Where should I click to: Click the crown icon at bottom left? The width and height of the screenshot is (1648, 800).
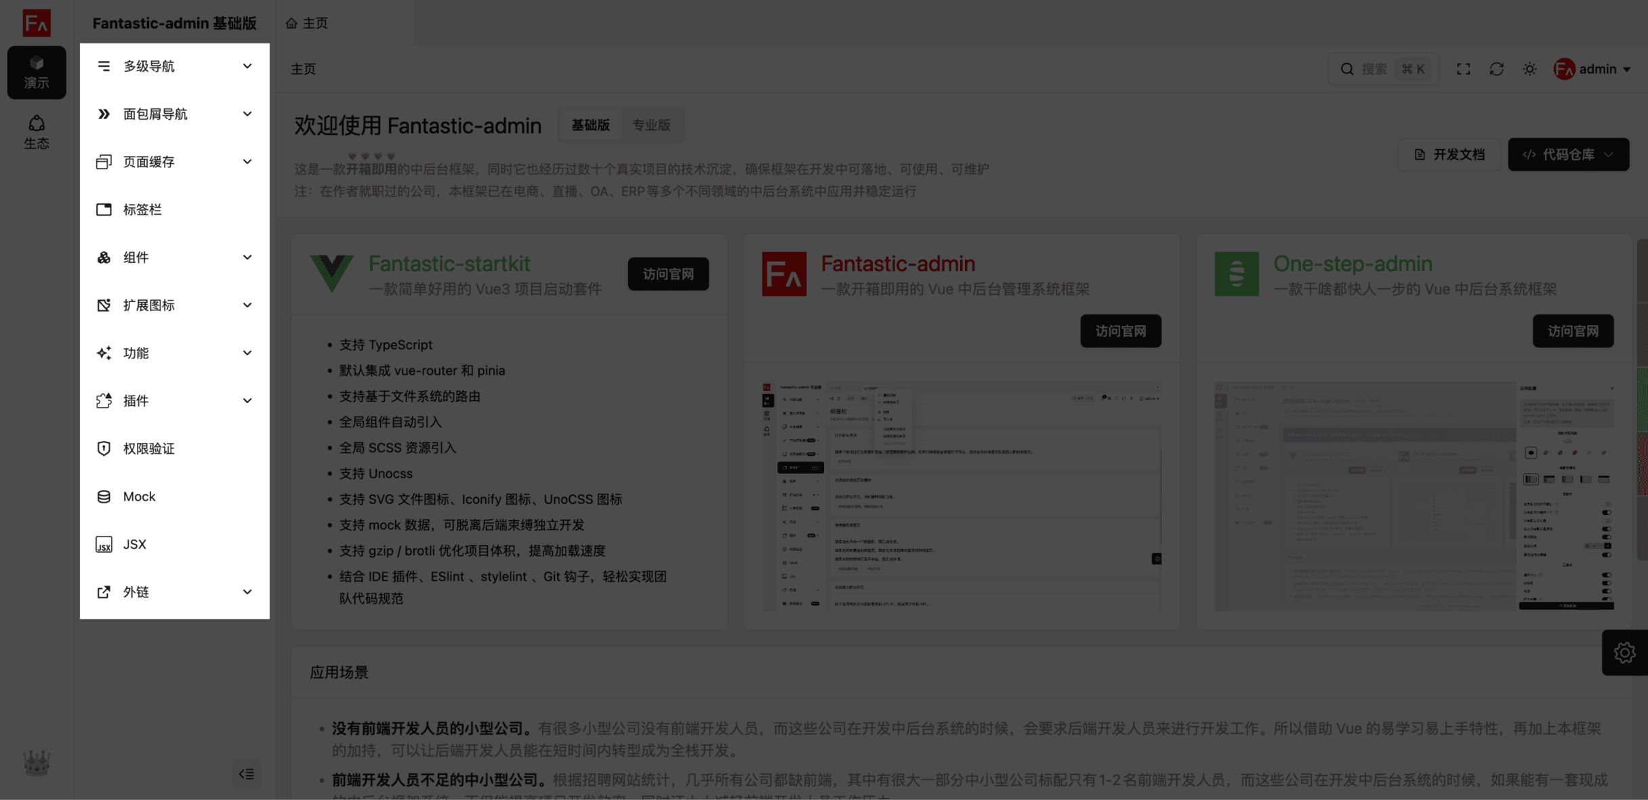tap(37, 763)
